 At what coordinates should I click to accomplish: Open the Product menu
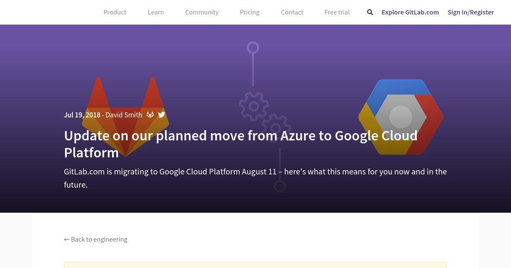click(x=115, y=12)
